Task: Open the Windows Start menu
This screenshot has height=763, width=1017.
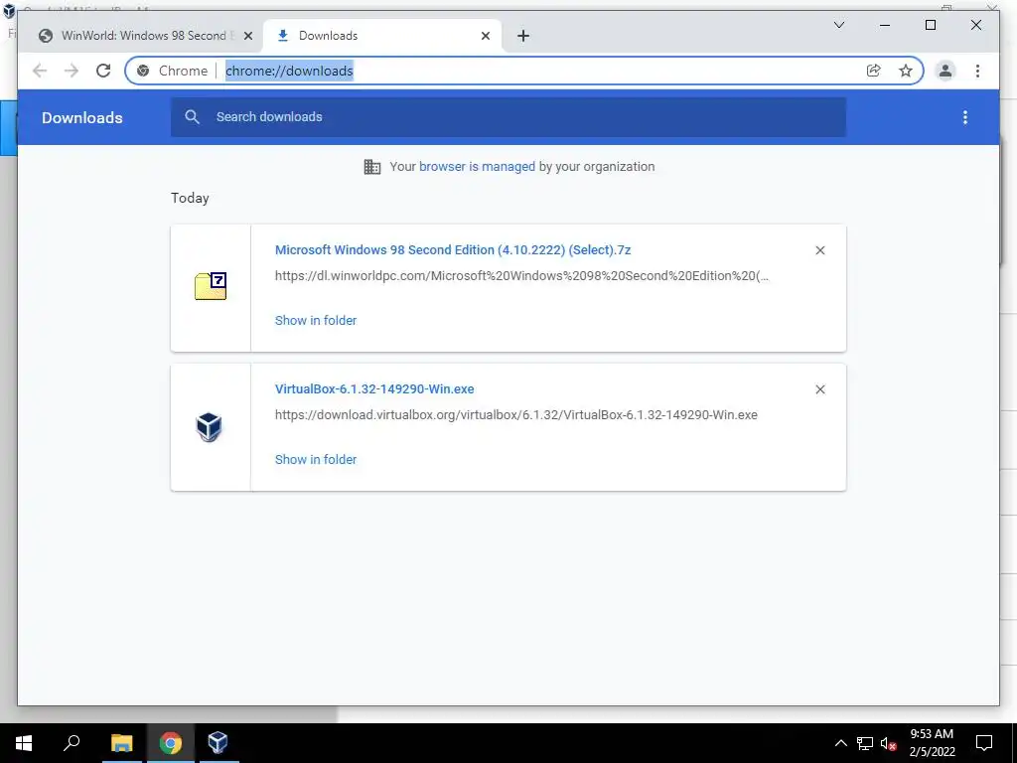Action: [x=24, y=743]
